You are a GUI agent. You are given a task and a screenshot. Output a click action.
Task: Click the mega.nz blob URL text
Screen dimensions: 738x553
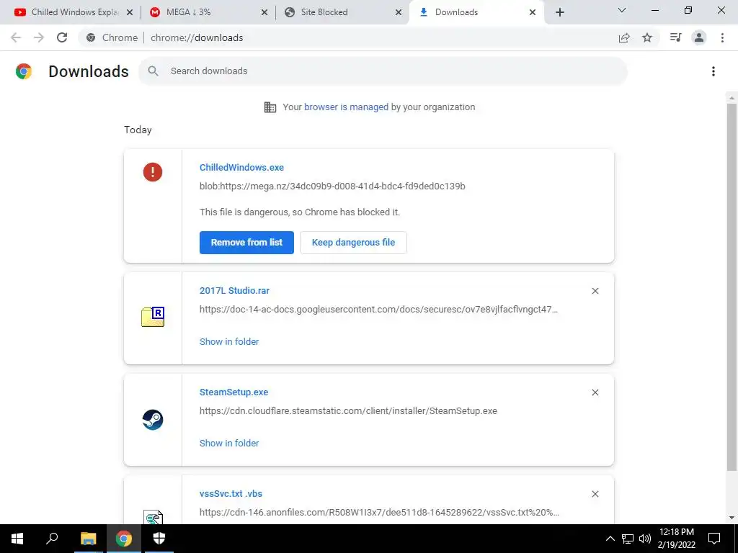332,186
